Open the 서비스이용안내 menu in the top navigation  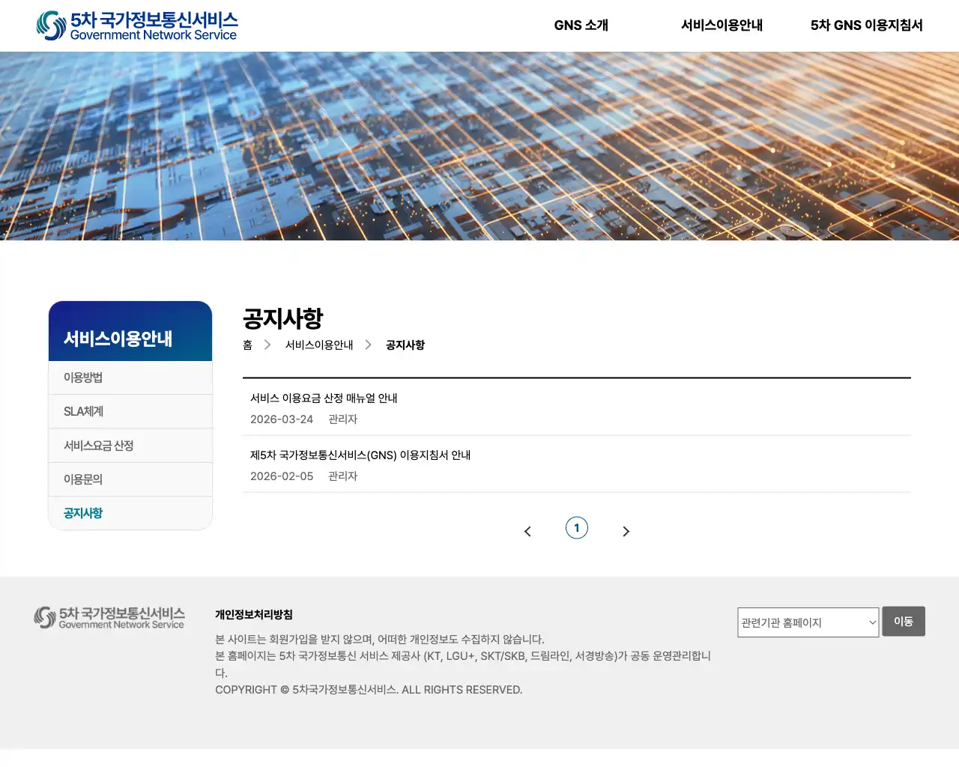(x=721, y=25)
